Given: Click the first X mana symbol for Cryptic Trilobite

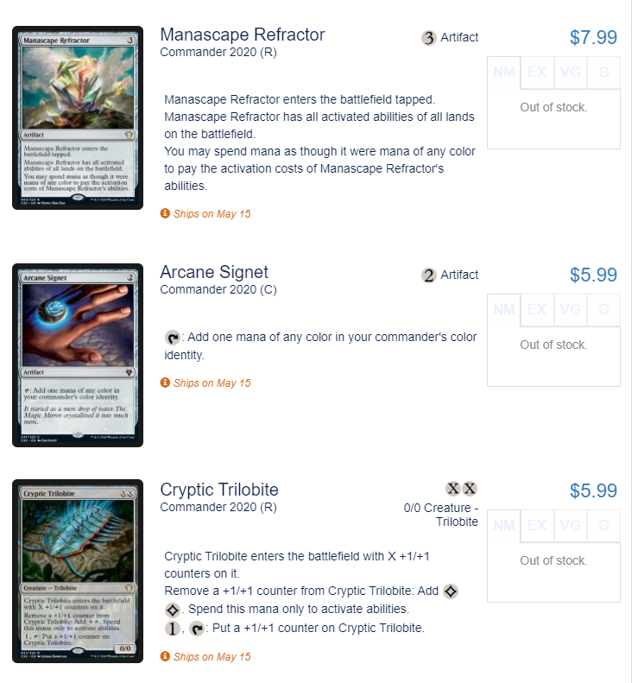Looking at the screenshot, I should tap(453, 489).
